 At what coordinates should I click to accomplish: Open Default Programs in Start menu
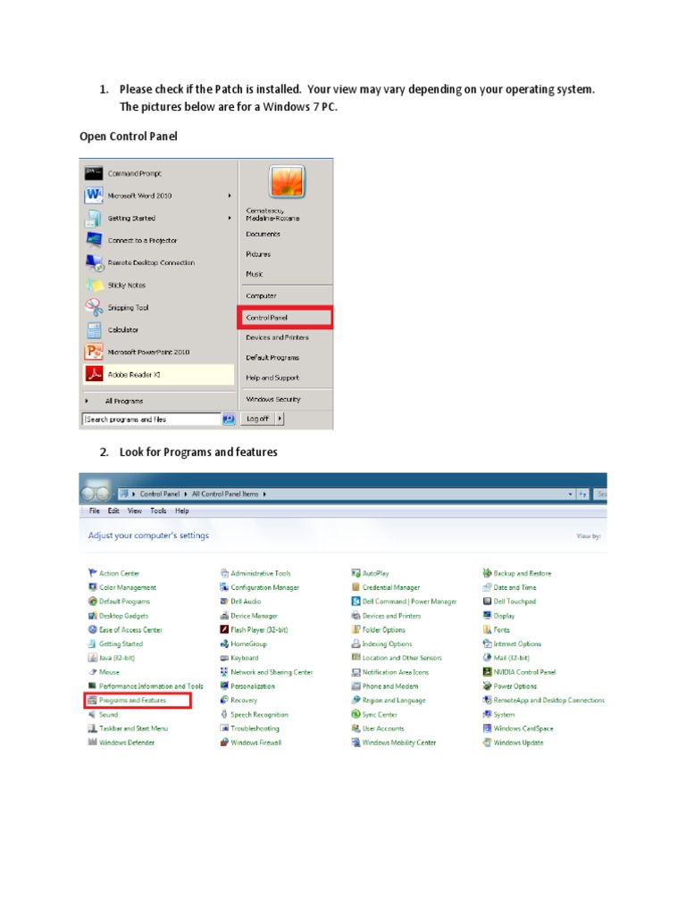[272, 357]
